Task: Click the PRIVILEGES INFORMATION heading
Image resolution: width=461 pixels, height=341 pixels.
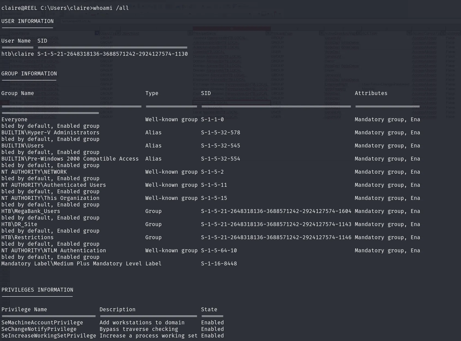Action: pos(37,290)
